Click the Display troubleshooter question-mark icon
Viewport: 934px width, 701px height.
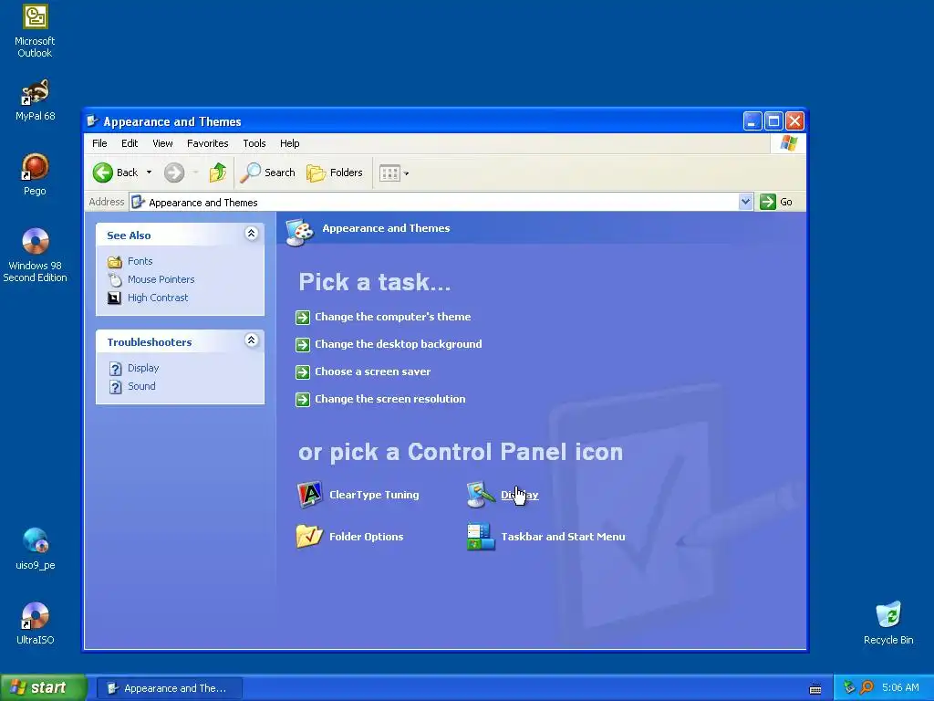(x=115, y=369)
